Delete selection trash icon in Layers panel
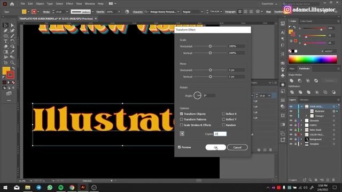342x192 pixels. 333,180
